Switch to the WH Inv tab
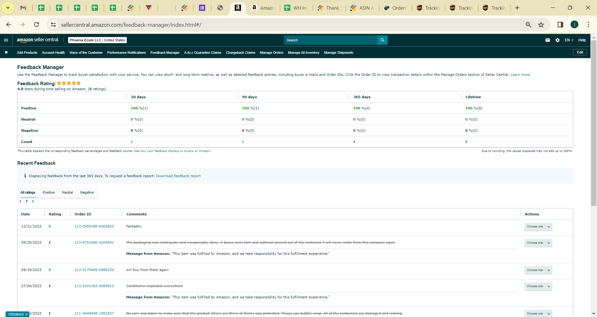Image resolution: width=597 pixels, height=317 pixels. pos(296,8)
